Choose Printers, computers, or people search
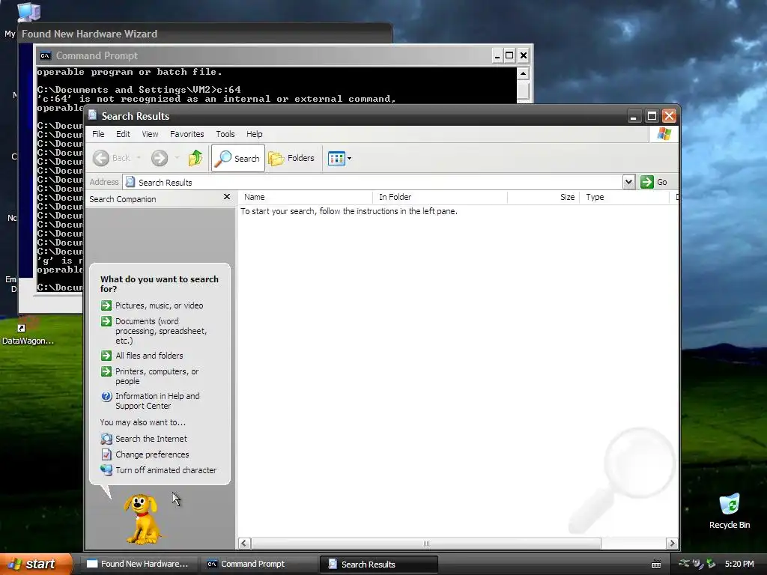The image size is (767, 575). click(157, 377)
